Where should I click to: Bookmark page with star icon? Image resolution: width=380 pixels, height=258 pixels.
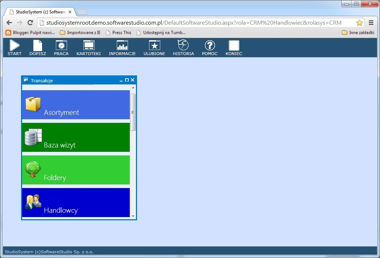click(359, 23)
